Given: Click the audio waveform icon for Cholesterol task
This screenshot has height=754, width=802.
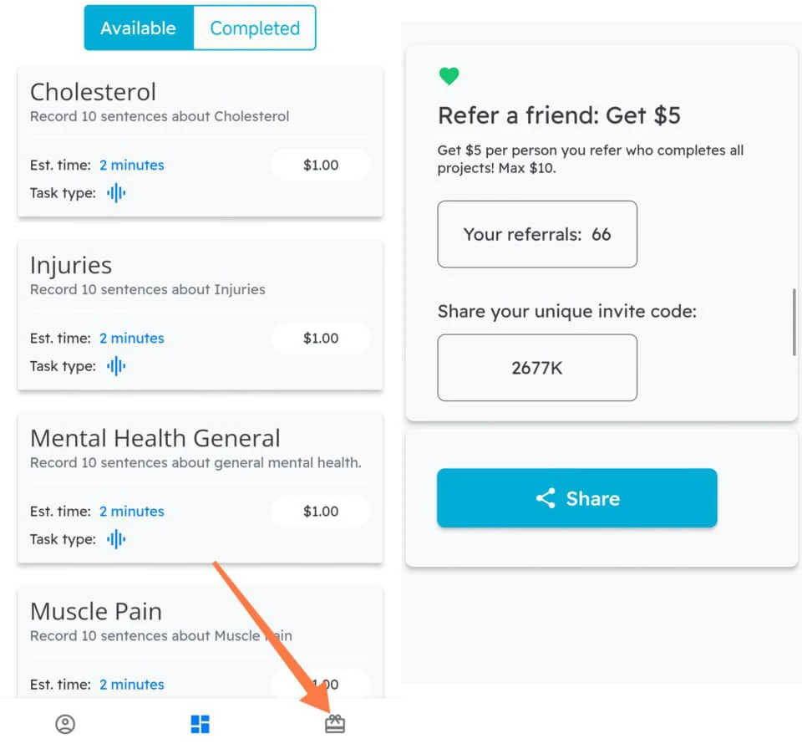Looking at the screenshot, I should [115, 192].
